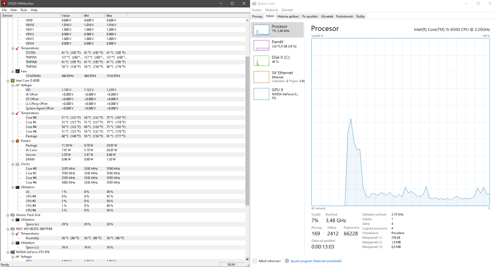Click the HWMonitor scrollbar down arrow

click(247, 259)
